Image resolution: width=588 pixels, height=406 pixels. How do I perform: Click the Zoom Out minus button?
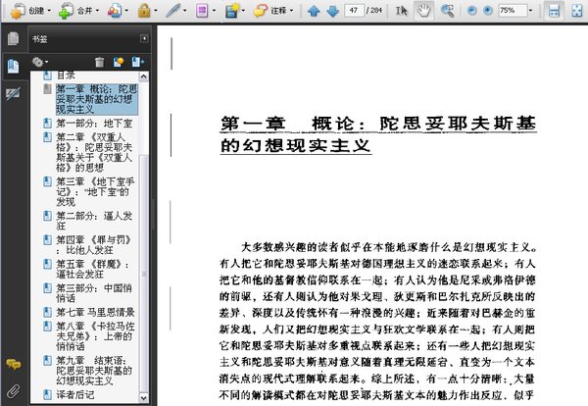pyautogui.click(x=472, y=11)
